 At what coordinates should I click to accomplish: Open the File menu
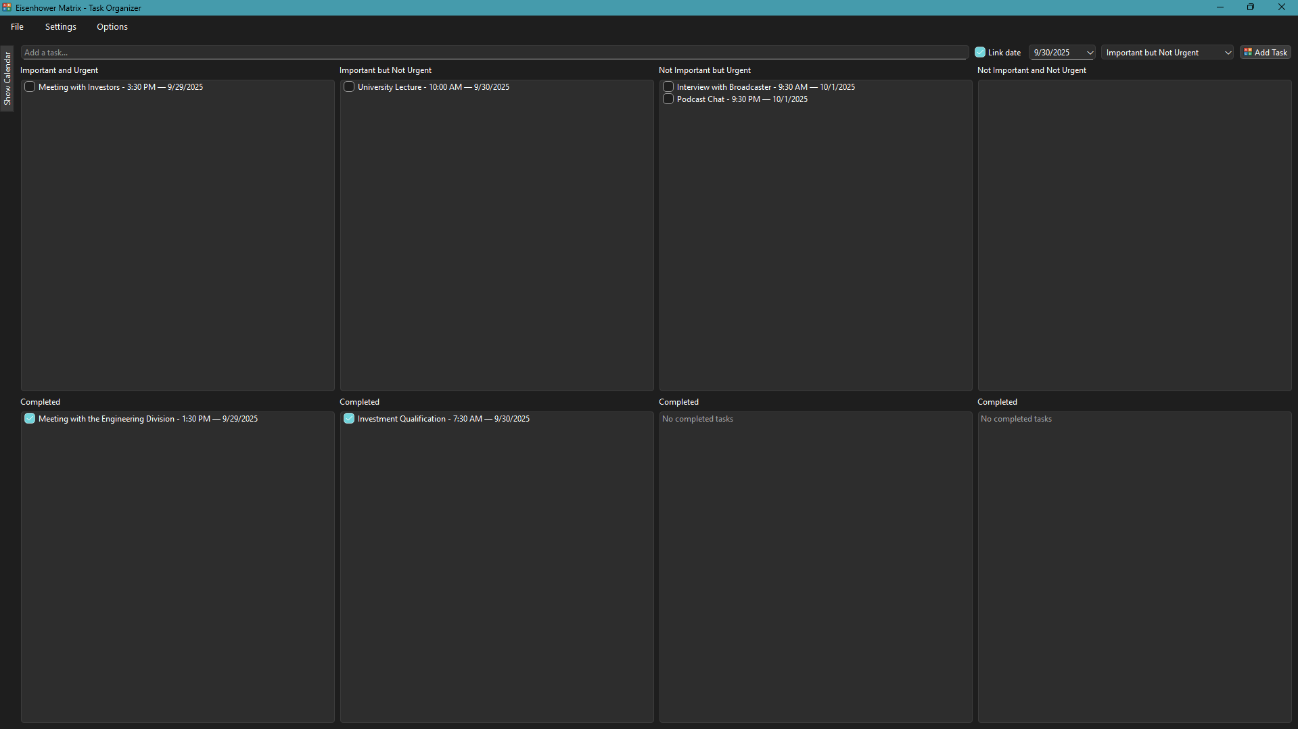click(16, 26)
